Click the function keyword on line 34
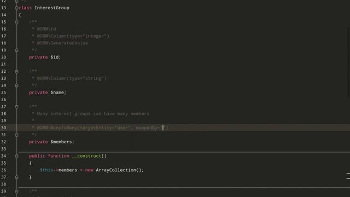The height and width of the screenshot is (197, 350). (59, 156)
